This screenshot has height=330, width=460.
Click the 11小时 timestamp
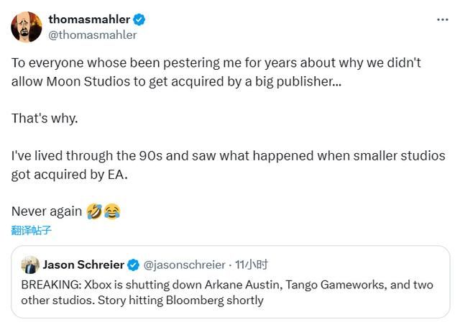coord(251,265)
